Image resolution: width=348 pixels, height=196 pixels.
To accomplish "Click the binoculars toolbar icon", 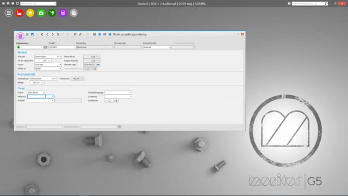I will (105, 34).
